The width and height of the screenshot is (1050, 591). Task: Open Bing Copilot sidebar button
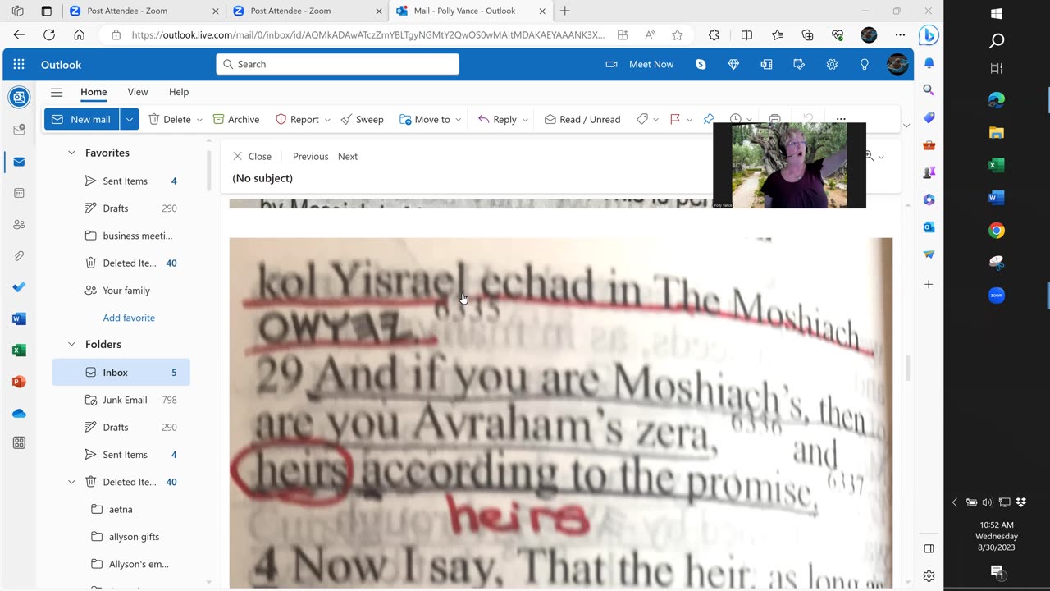point(929,35)
